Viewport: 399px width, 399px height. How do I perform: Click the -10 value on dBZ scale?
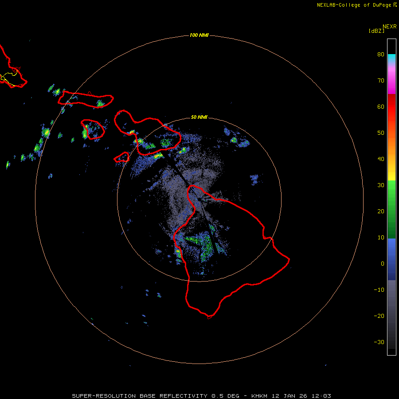379,290
